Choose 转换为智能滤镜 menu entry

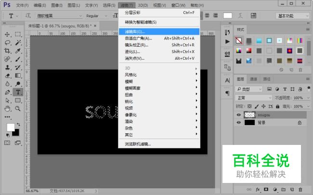tap(159, 22)
